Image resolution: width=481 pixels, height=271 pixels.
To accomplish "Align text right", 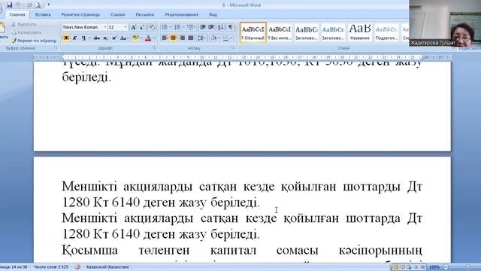I will click(x=182, y=38).
